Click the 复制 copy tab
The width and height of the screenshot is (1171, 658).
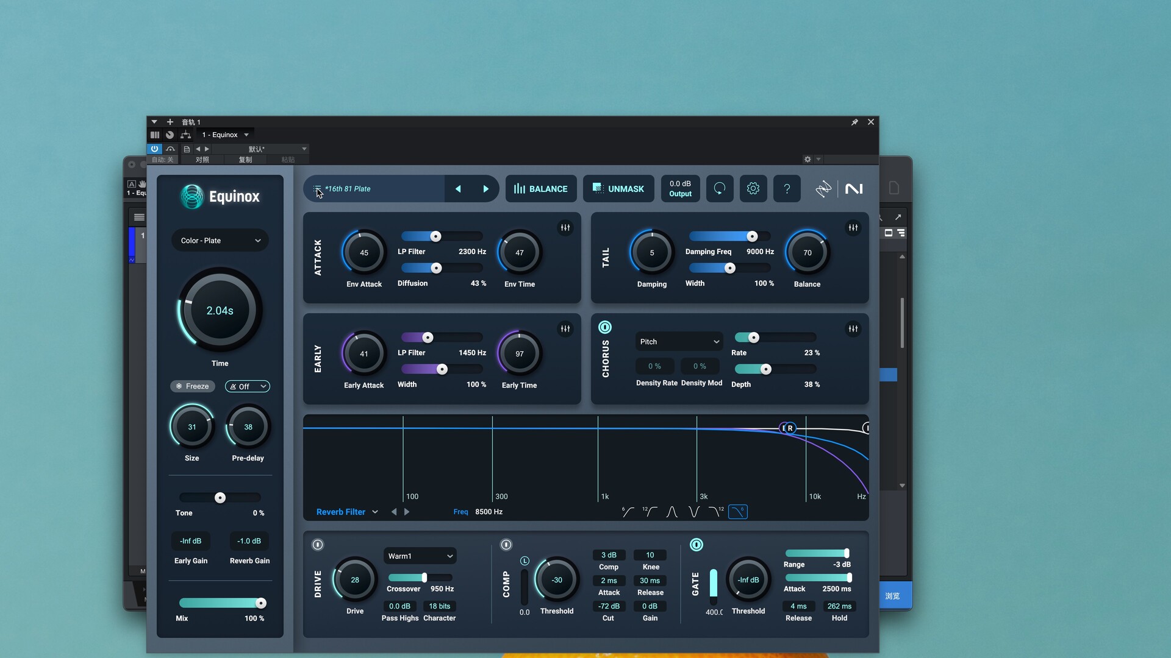coord(245,160)
